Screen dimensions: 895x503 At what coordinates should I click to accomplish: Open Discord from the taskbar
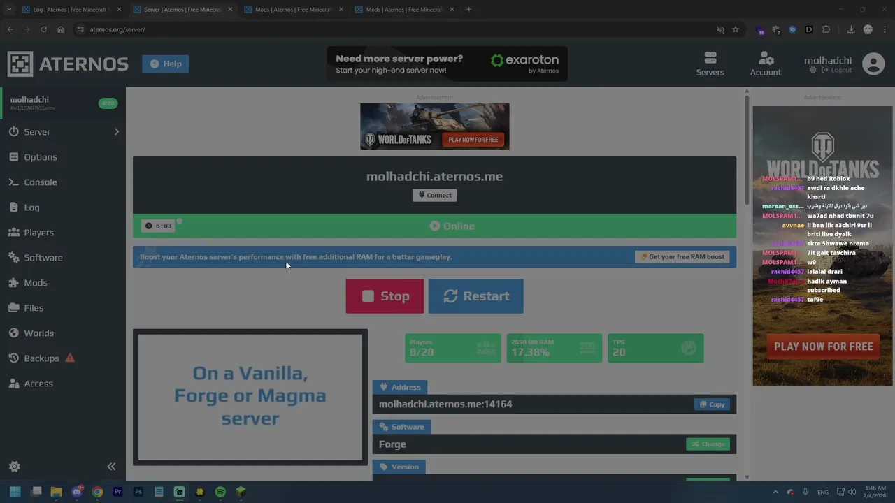(77, 492)
